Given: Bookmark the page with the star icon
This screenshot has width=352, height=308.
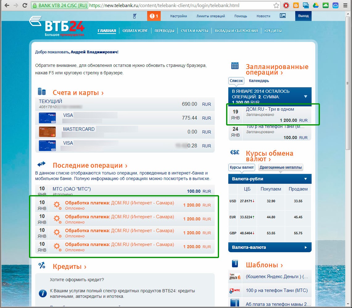Looking at the screenshot, I should [276, 5].
